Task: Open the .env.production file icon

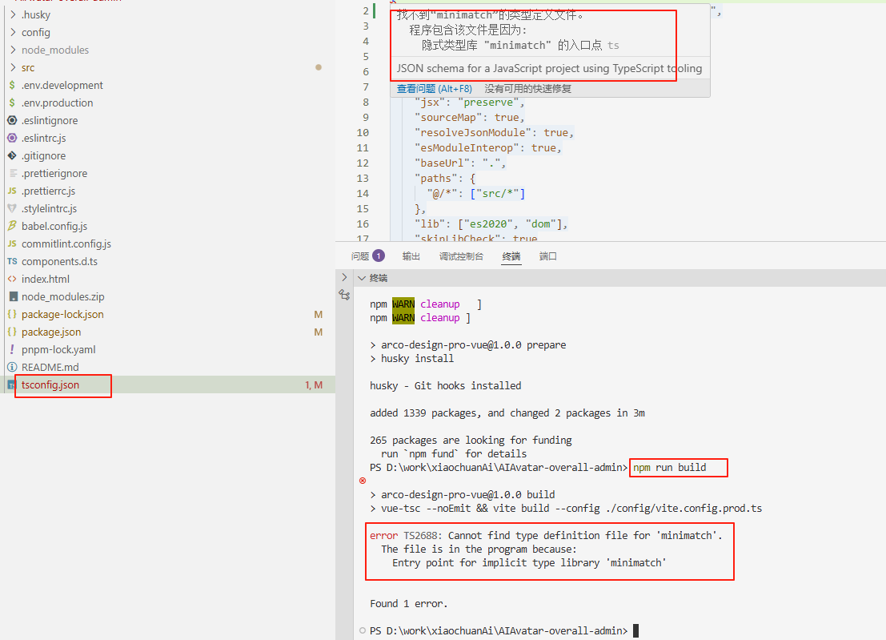Action: [x=12, y=103]
